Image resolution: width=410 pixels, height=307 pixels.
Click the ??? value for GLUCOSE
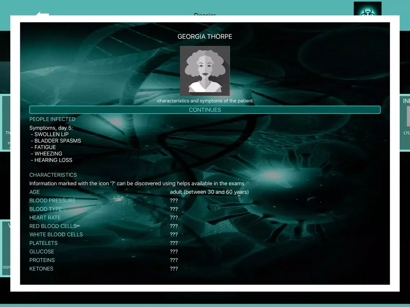point(174,252)
